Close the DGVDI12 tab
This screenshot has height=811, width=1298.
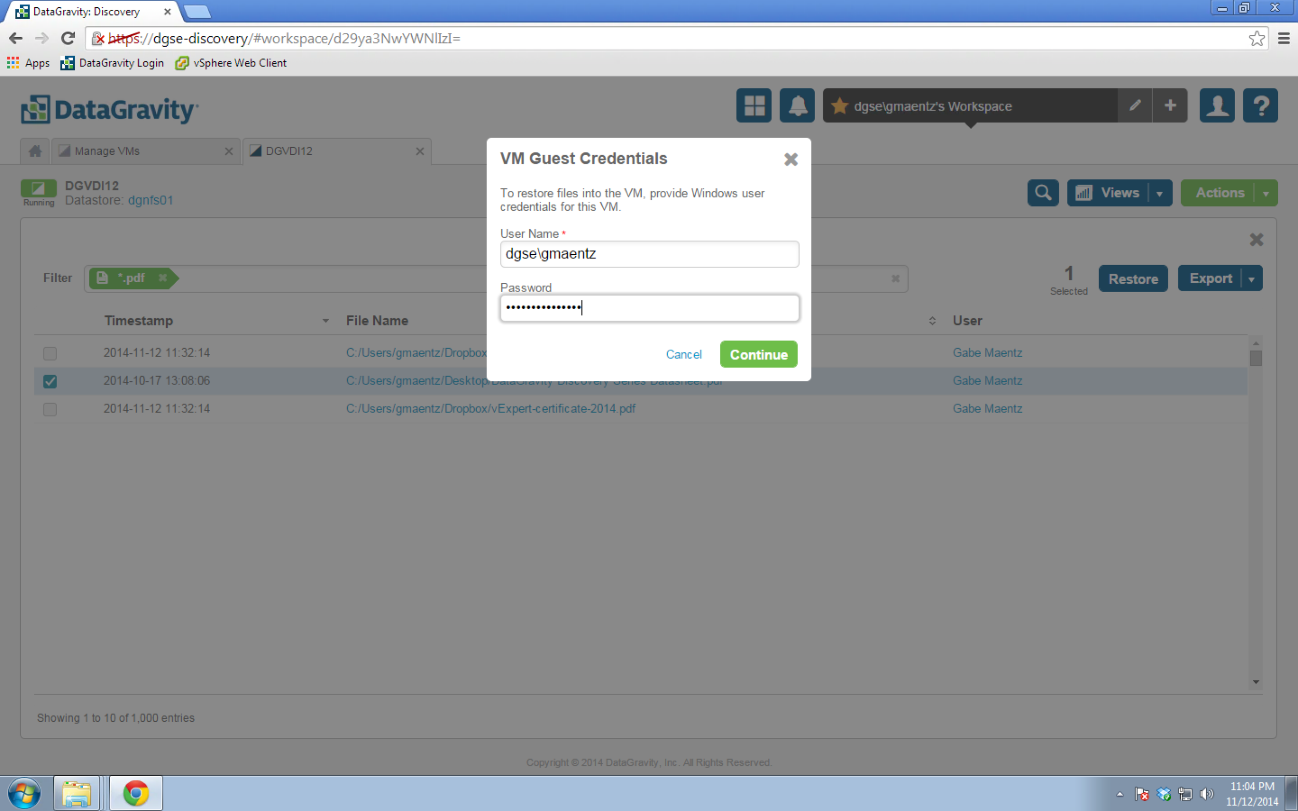pyautogui.click(x=420, y=152)
